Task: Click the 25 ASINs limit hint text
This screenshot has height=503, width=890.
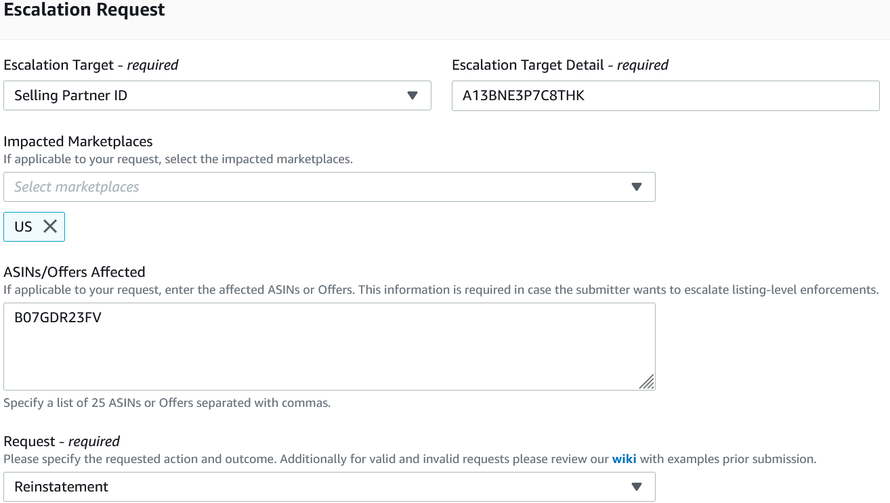Action: (x=167, y=403)
